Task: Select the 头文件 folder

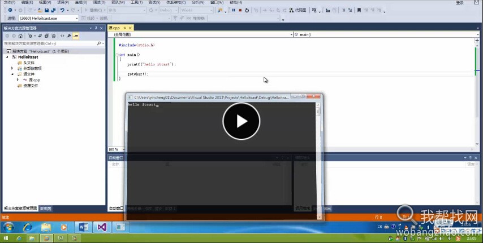Action: point(29,63)
